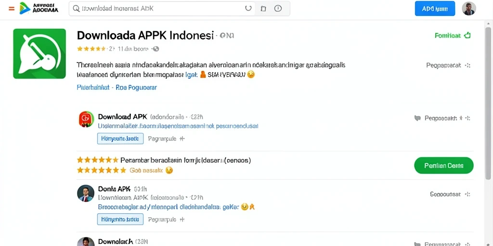The width and height of the screenshot is (493, 246).
Task: Click the plus icon at Download APK row's right
Action: pos(468,118)
